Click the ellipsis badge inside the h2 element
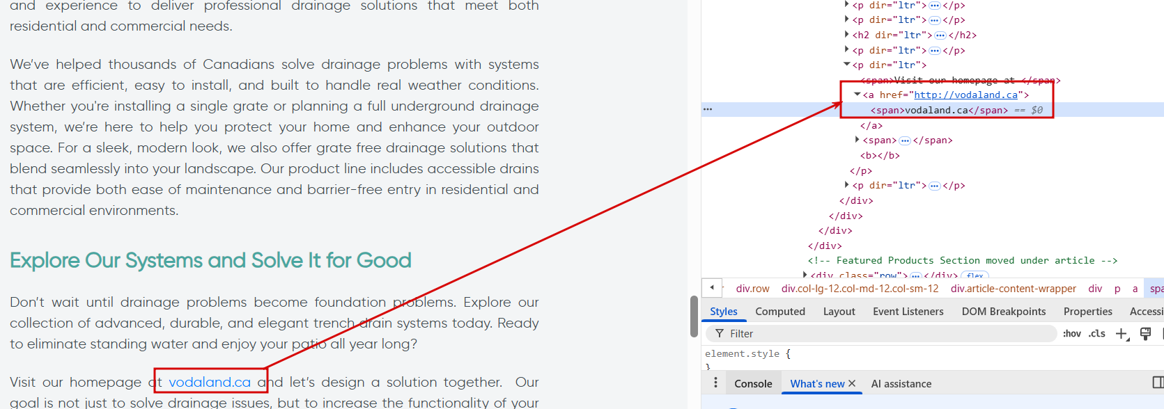This screenshot has width=1164, height=409. [940, 35]
